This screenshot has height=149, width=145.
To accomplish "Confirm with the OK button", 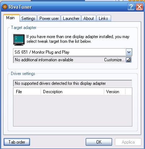I will (99, 142).
